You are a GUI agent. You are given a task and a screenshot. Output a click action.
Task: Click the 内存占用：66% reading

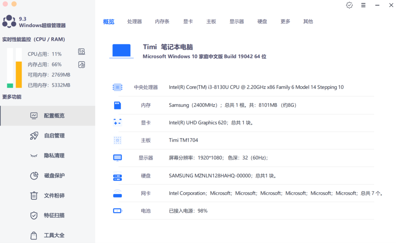[45, 65]
